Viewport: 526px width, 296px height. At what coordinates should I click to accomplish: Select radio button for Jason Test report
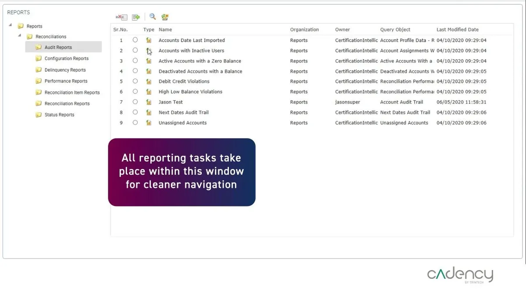pos(135,102)
